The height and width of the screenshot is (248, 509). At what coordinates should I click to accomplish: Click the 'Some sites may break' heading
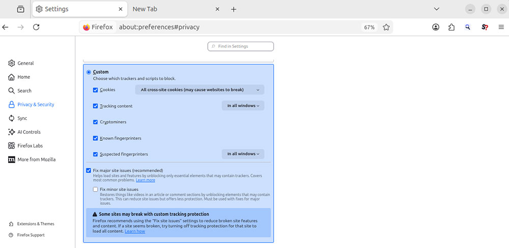click(154, 214)
